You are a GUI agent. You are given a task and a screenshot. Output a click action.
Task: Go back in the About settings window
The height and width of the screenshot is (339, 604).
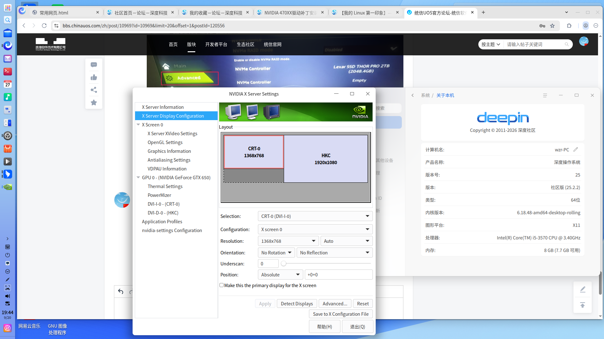(x=413, y=95)
